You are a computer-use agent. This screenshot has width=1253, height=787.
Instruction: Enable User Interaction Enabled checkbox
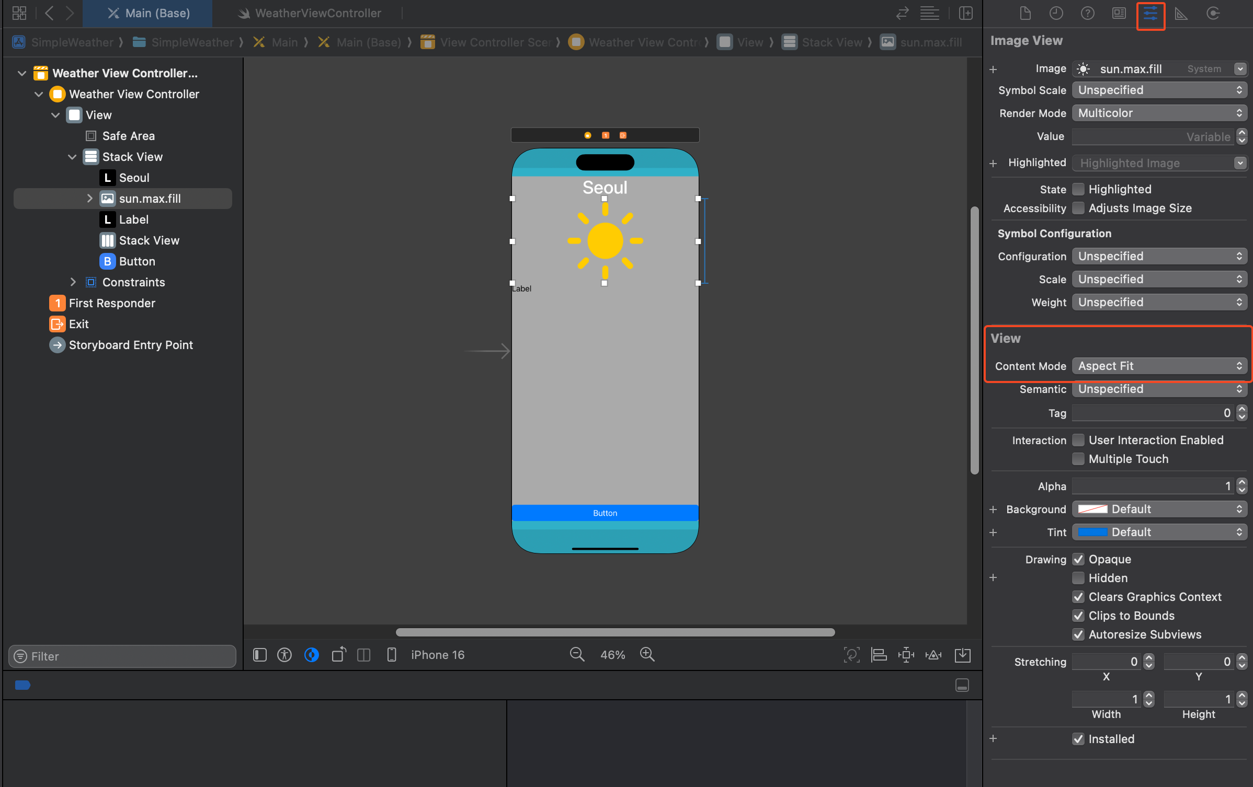1078,440
